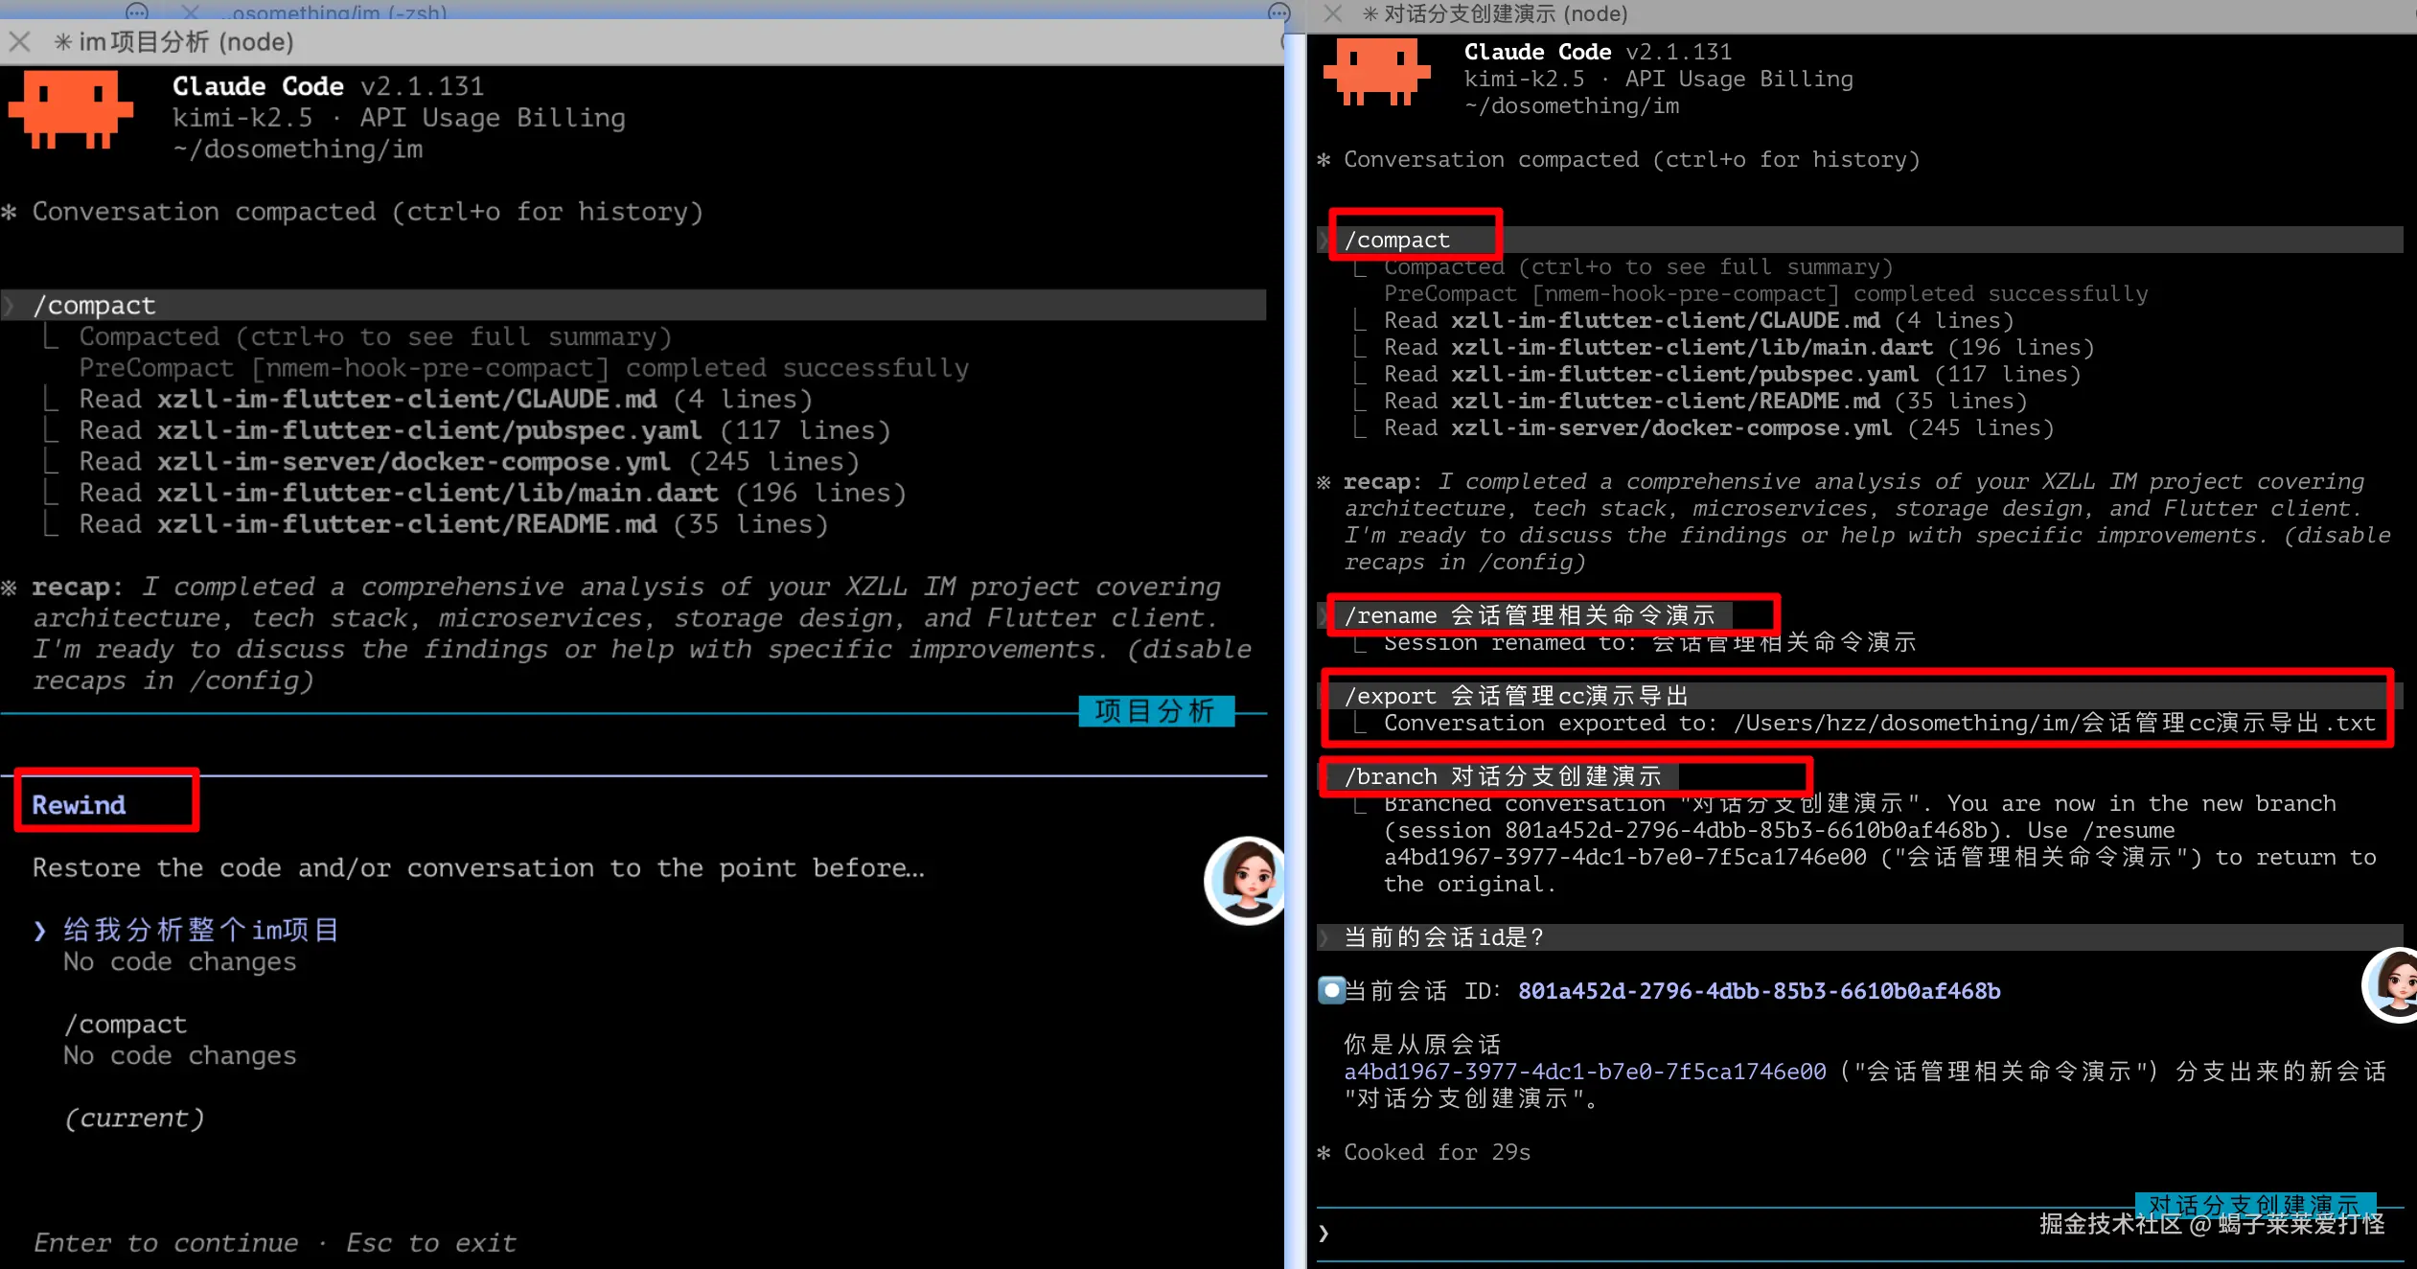Click "Read xzll-im-flutter-client/CLAUDE.md" in the left pane

[x=446, y=399]
